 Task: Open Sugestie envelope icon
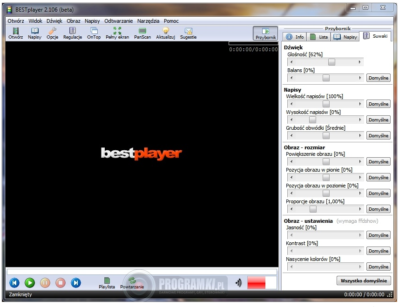188,33
